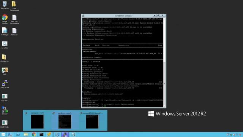Close the root@tmm-centos7 PuTTY window

pyautogui.click(x=163, y=15)
